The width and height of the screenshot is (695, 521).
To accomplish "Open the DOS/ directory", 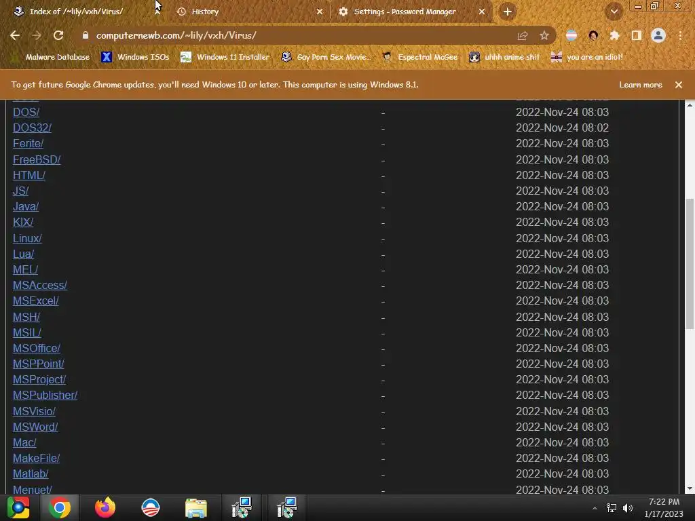I will pyautogui.click(x=26, y=112).
